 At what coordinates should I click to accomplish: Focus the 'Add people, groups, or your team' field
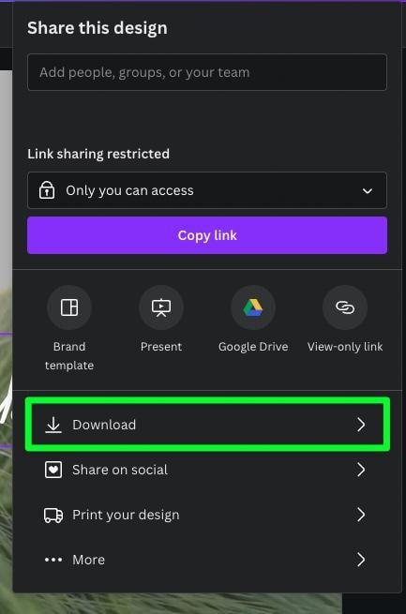(207, 72)
